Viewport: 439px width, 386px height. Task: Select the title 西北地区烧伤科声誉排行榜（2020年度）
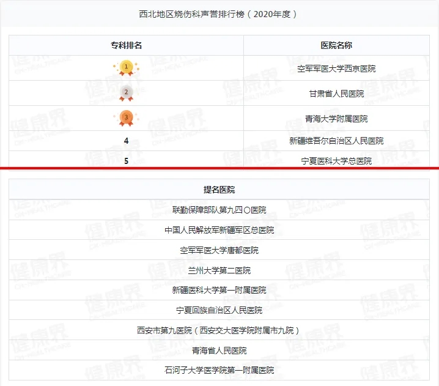click(218, 14)
